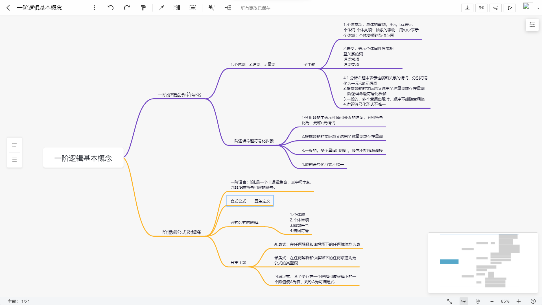Image resolution: width=542 pixels, height=305 pixels.
Task: Select the 一阶逻辑命题符号化 branch topic
Action: (x=179, y=95)
